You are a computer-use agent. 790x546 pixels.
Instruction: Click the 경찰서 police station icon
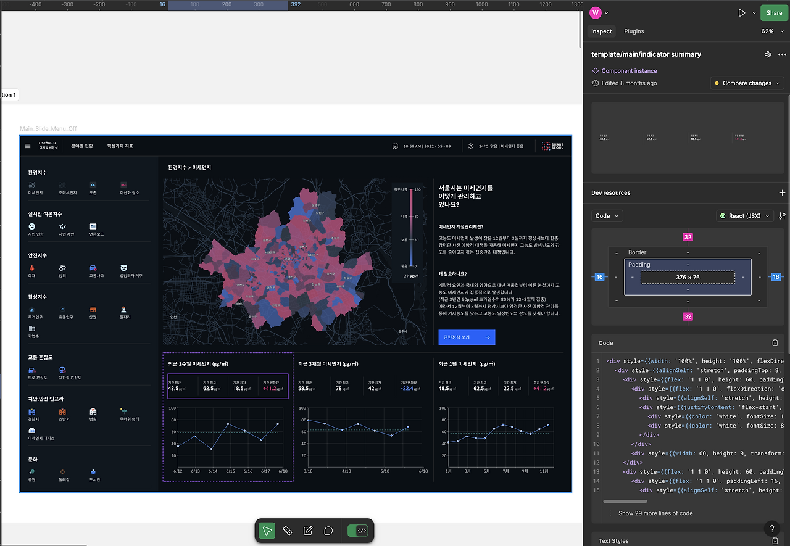[x=31, y=411]
